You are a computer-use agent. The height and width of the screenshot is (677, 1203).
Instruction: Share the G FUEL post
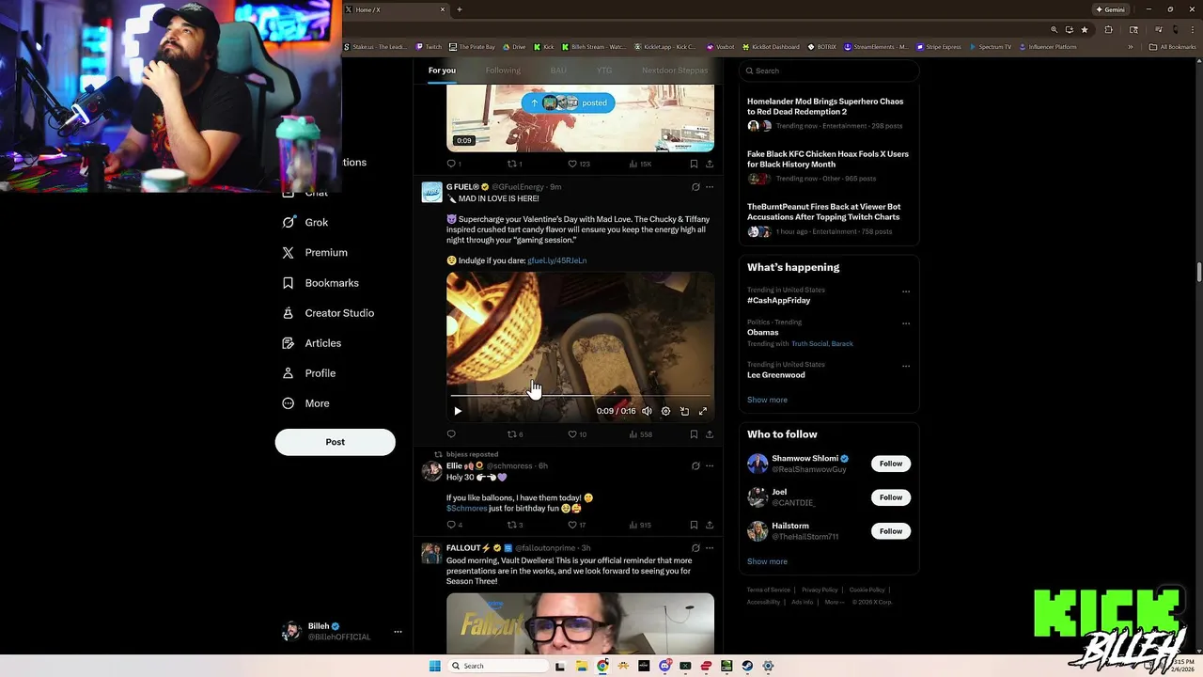point(710,434)
